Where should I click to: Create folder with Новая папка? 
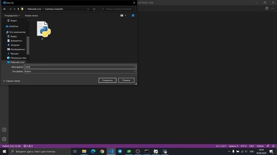point(31,15)
